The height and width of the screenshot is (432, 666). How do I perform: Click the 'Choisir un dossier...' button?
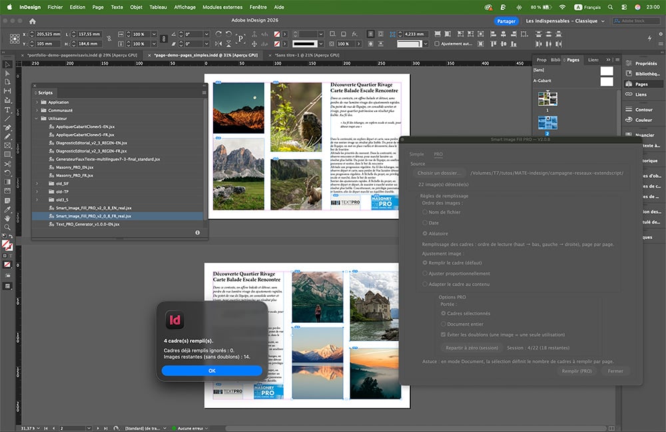point(438,173)
